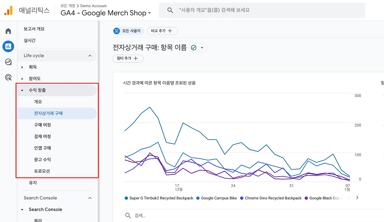
Task: Click Google Black Eco legend color dot
Action: click(306, 198)
